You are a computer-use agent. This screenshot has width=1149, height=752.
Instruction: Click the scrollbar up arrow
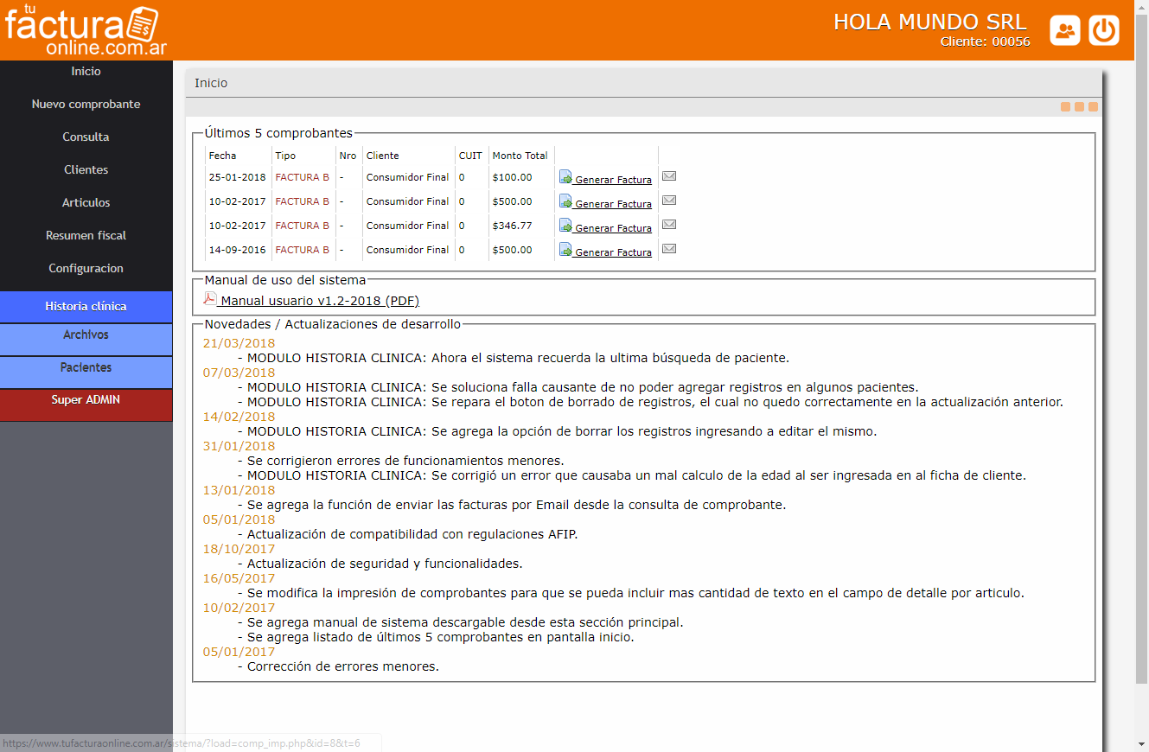pos(1142,7)
